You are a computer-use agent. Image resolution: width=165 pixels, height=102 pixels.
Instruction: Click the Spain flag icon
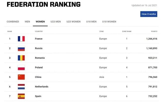[x=21, y=96]
